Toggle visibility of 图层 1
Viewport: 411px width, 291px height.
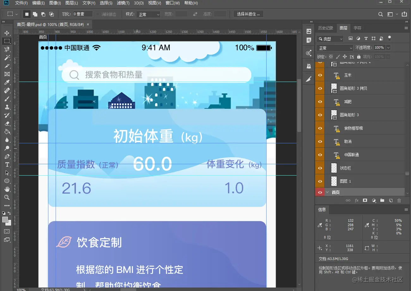click(320, 181)
